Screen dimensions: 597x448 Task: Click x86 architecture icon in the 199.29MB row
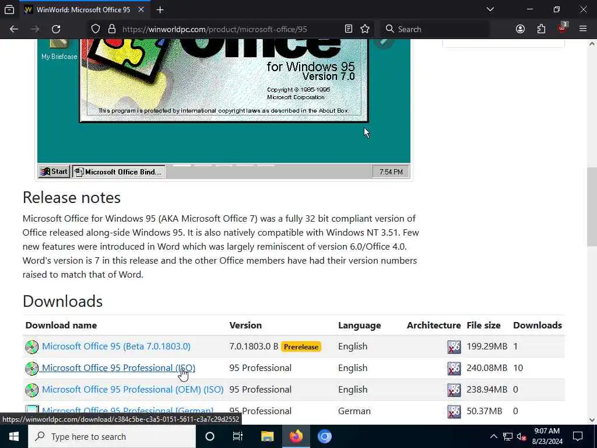pyautogui.click(x=454, y=346)
